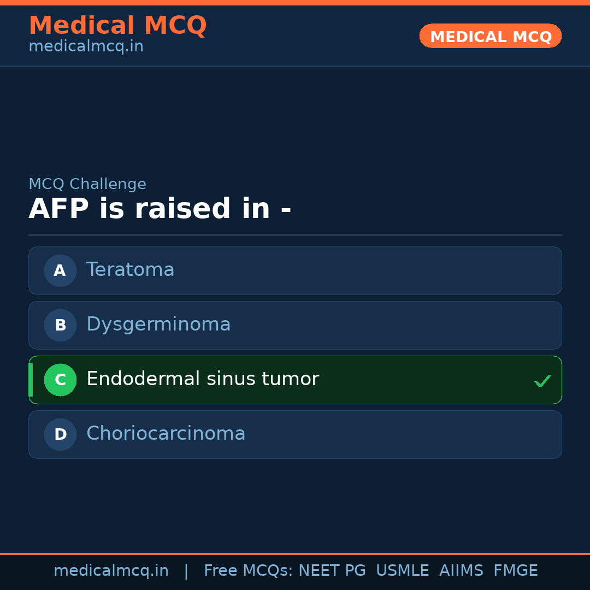The image size is (590, 590).
Task: Click the orange MEDICAL MCQ badge
Action: pos(491,36)
